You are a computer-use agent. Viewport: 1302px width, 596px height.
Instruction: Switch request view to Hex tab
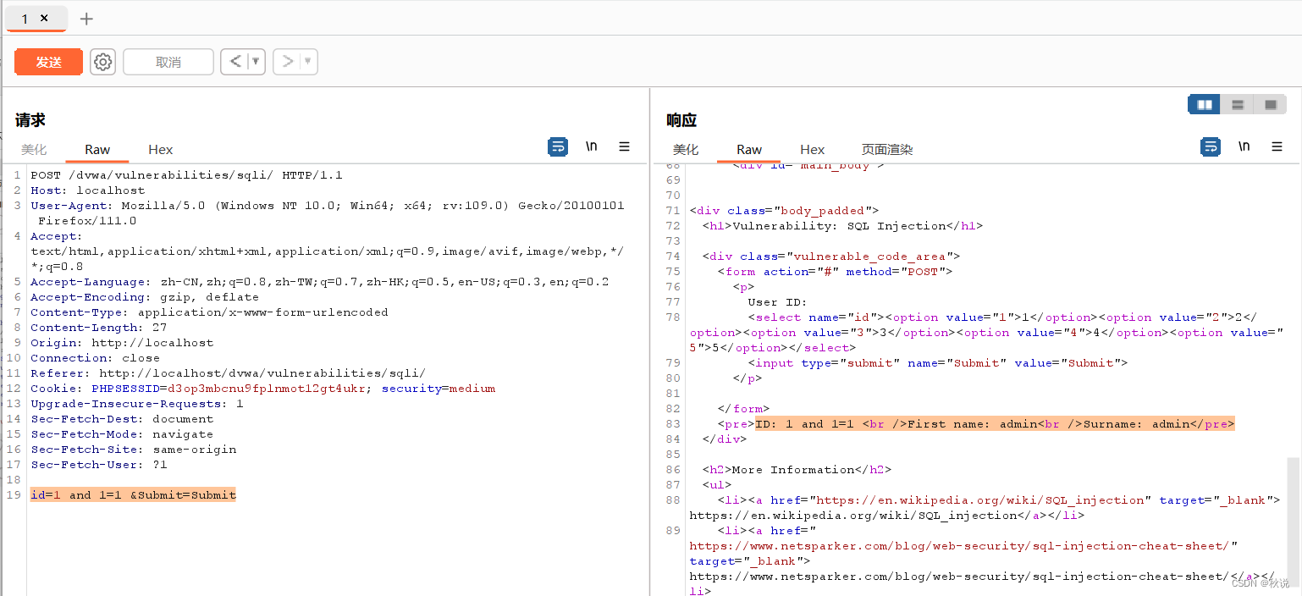pos(160,150)
